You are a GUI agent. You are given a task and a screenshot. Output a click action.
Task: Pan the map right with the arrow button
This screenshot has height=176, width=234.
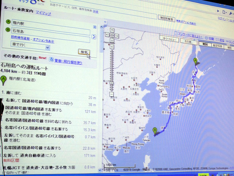[x=117, y=36]
